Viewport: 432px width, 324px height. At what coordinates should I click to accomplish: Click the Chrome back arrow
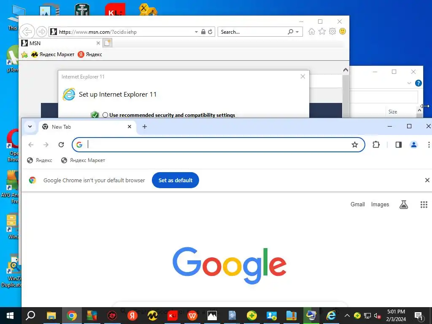(31, 145)
